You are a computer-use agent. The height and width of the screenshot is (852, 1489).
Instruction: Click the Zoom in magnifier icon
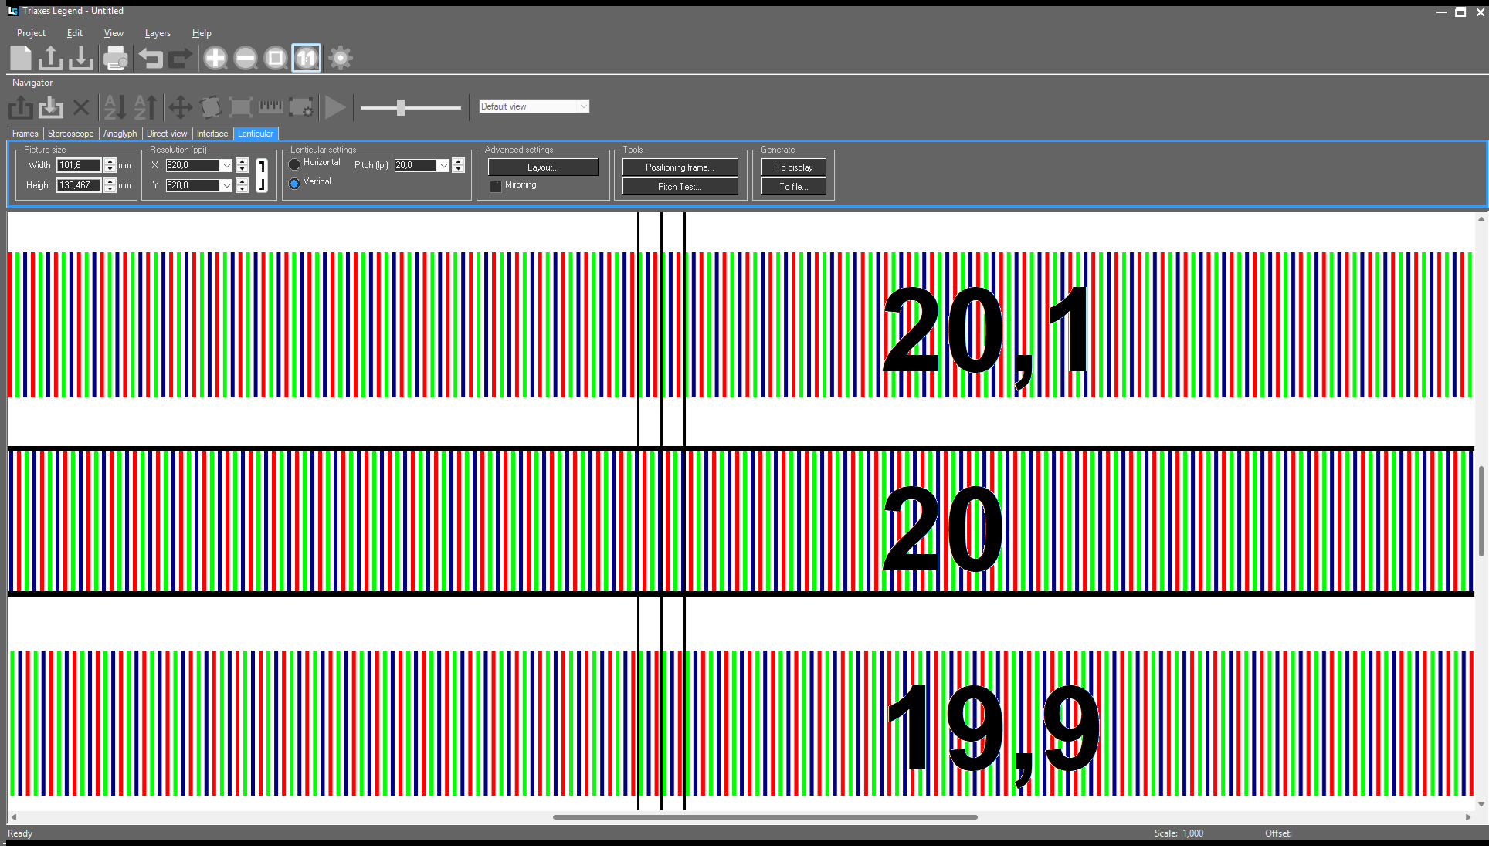(x=215, y=58)
